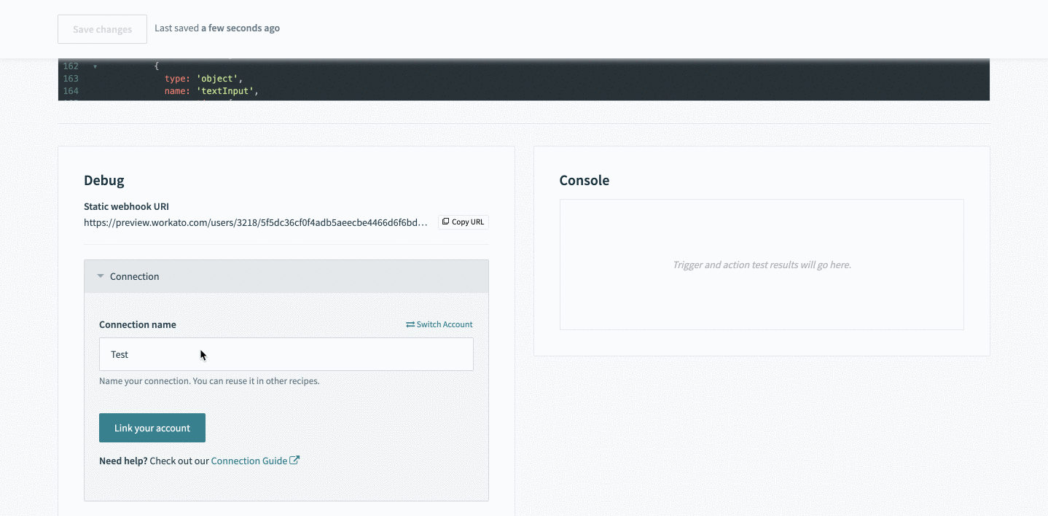
Task: Click the Switch Account link text
Action: tap(445, 324)
